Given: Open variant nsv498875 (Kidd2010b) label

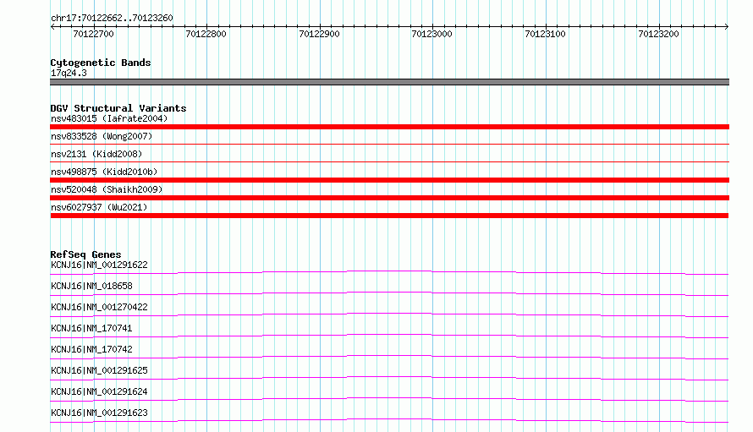Looking at the screenshot, I should pyautogui.click(x=104, y=172).
